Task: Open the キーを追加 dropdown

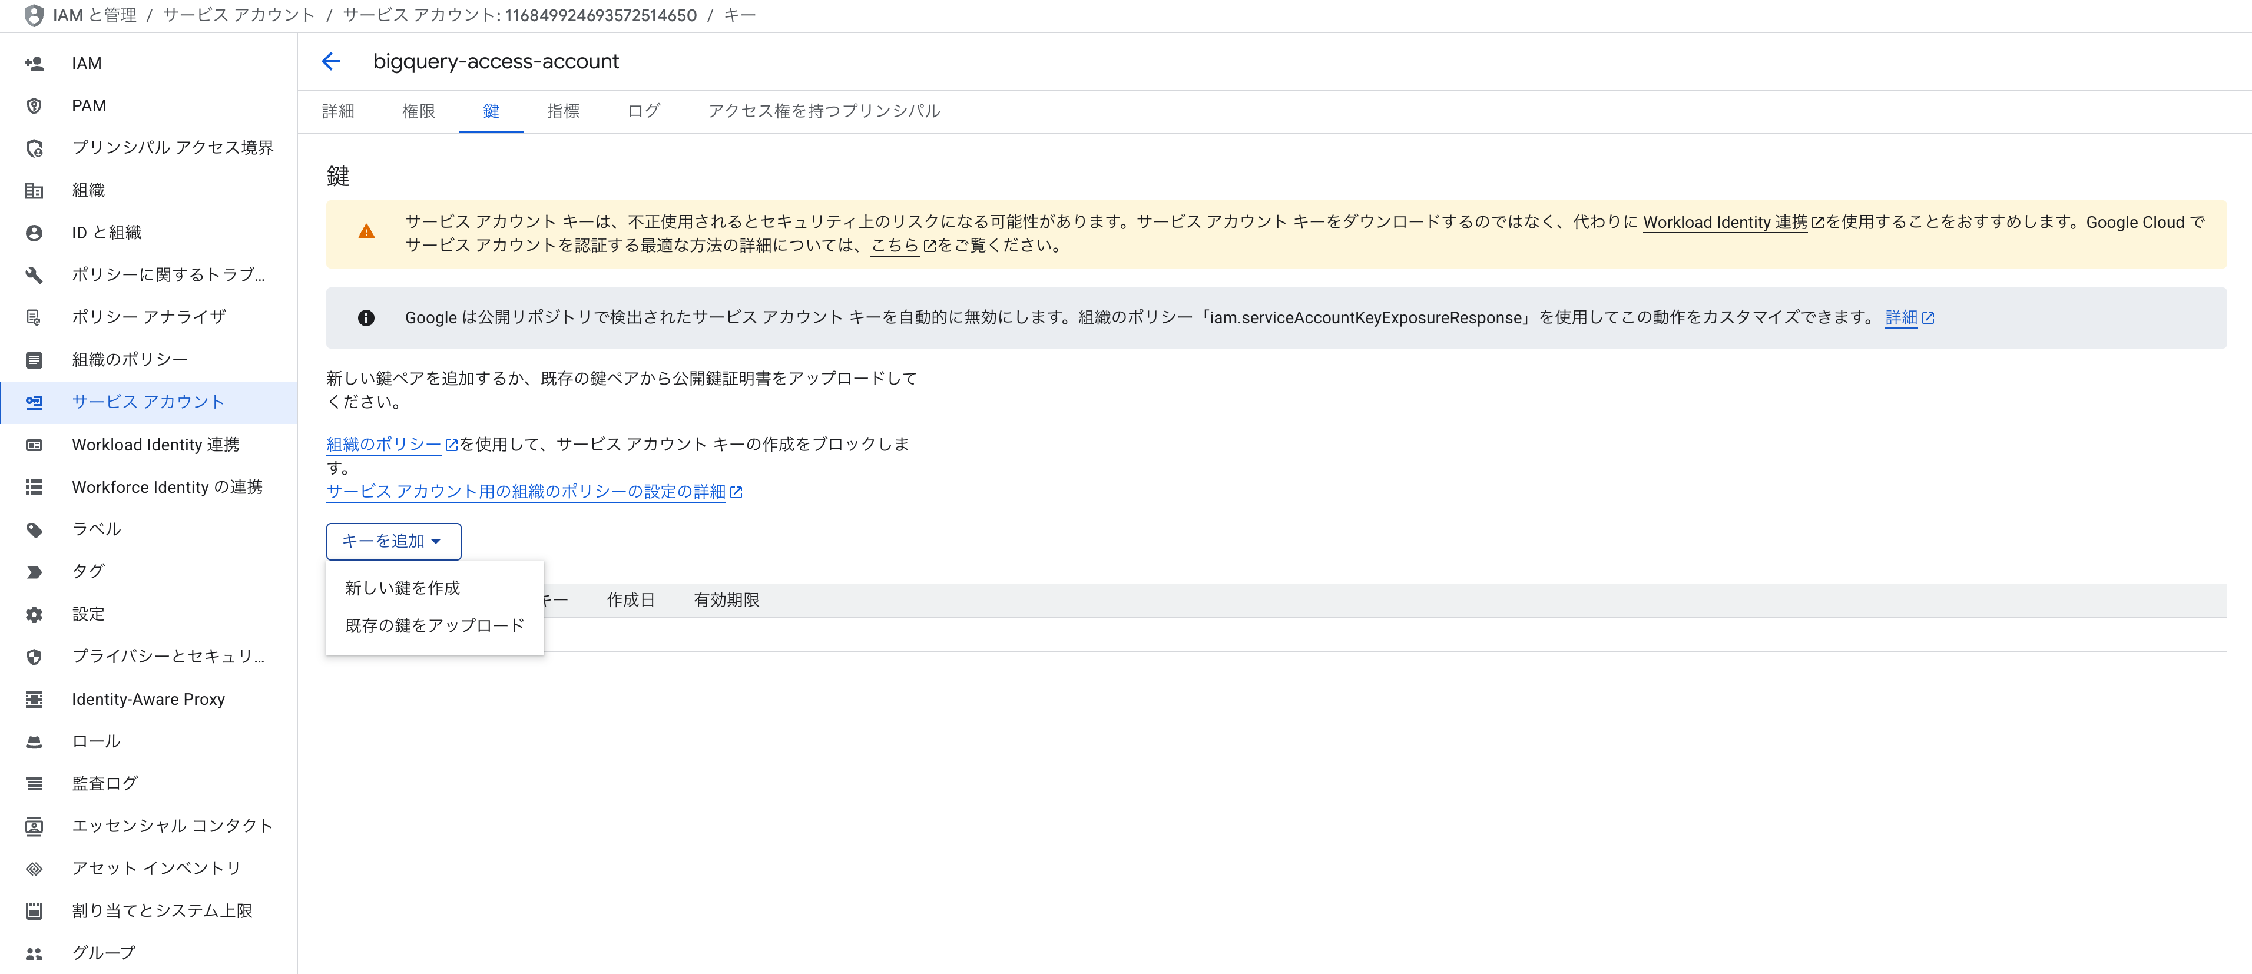Action: [x=393, y=541]
